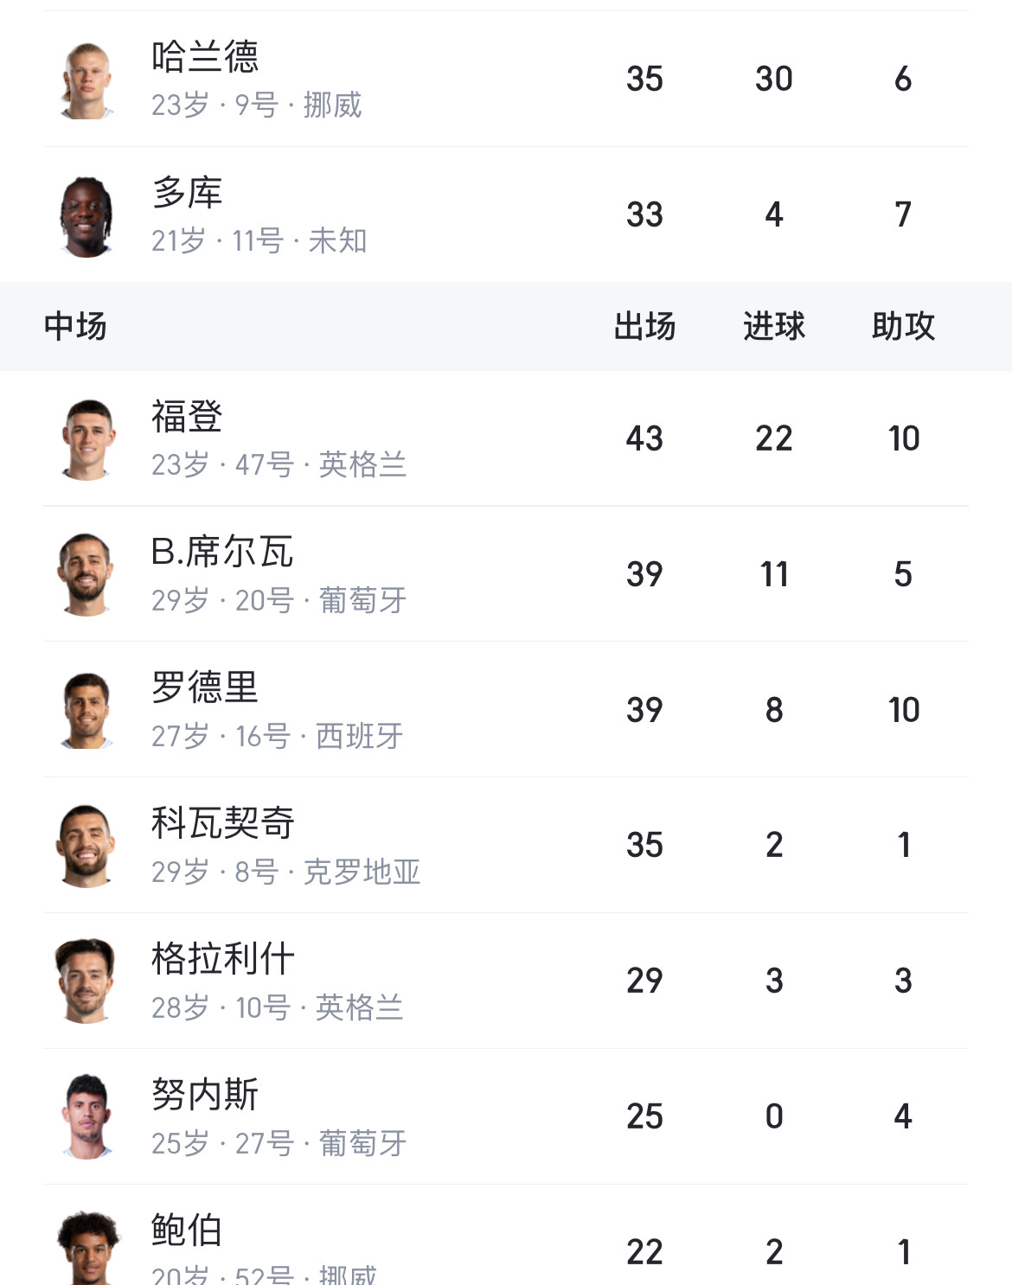Tap Kovacic's (科瓦契奇) player avatar
Screen dimensions: 1012x1285
point(86,846)
